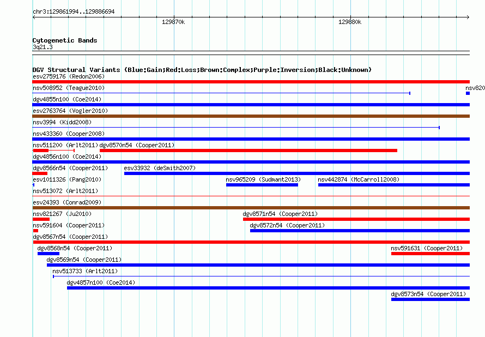Screen dimensions: 485x337
Task: Click dgv8570n54 (Cooper2011) label
Action: (x=137, y=145)
